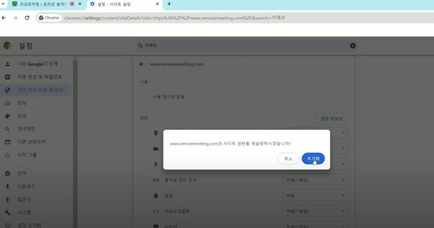Switch to the 리모트미팅 tab
The image size is (434, 228).
pyautogui.click(x=43, y=4)
